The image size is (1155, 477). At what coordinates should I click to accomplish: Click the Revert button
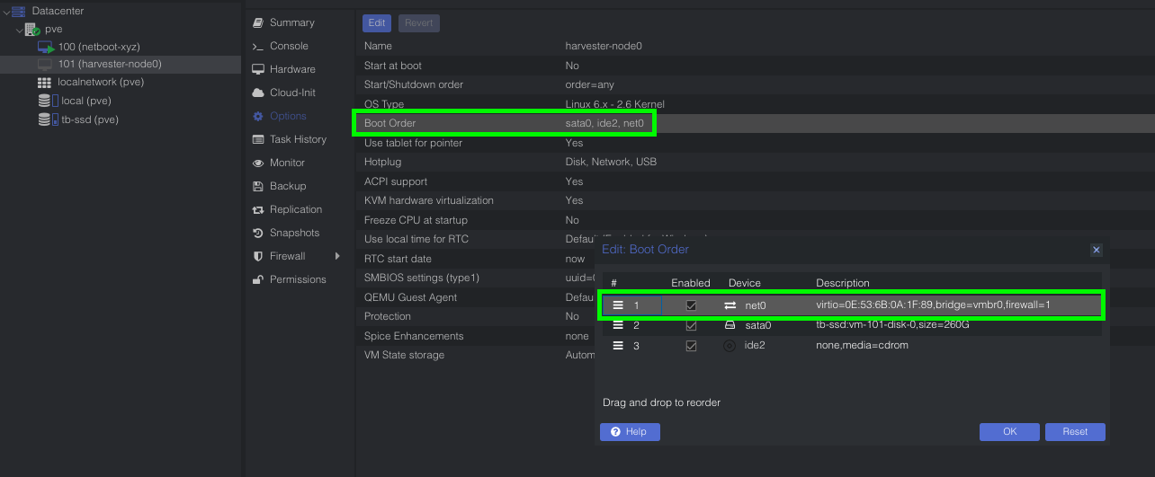pos(419,23)
